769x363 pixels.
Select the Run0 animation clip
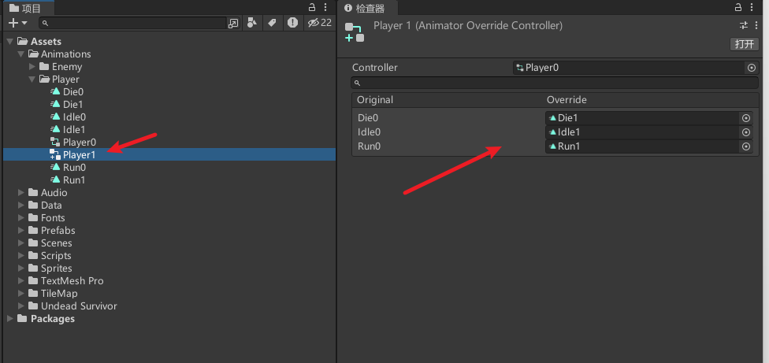74,168
